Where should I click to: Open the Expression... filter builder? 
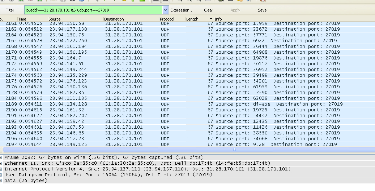click(182, 10)
